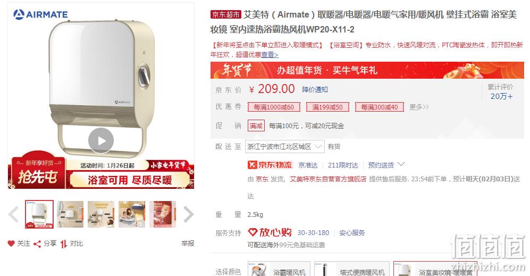The height and width of the screenshot is (276, 530).
Task: Open the 艾美特京东自营官方旗舰店 store link
Action: pyautogui.click(x=328, y=179)
